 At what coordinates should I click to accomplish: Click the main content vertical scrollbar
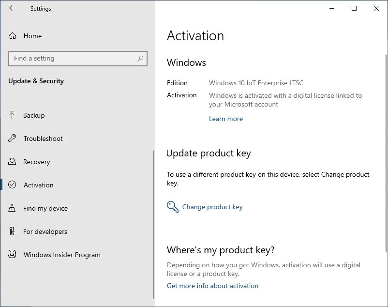[386, 153]
